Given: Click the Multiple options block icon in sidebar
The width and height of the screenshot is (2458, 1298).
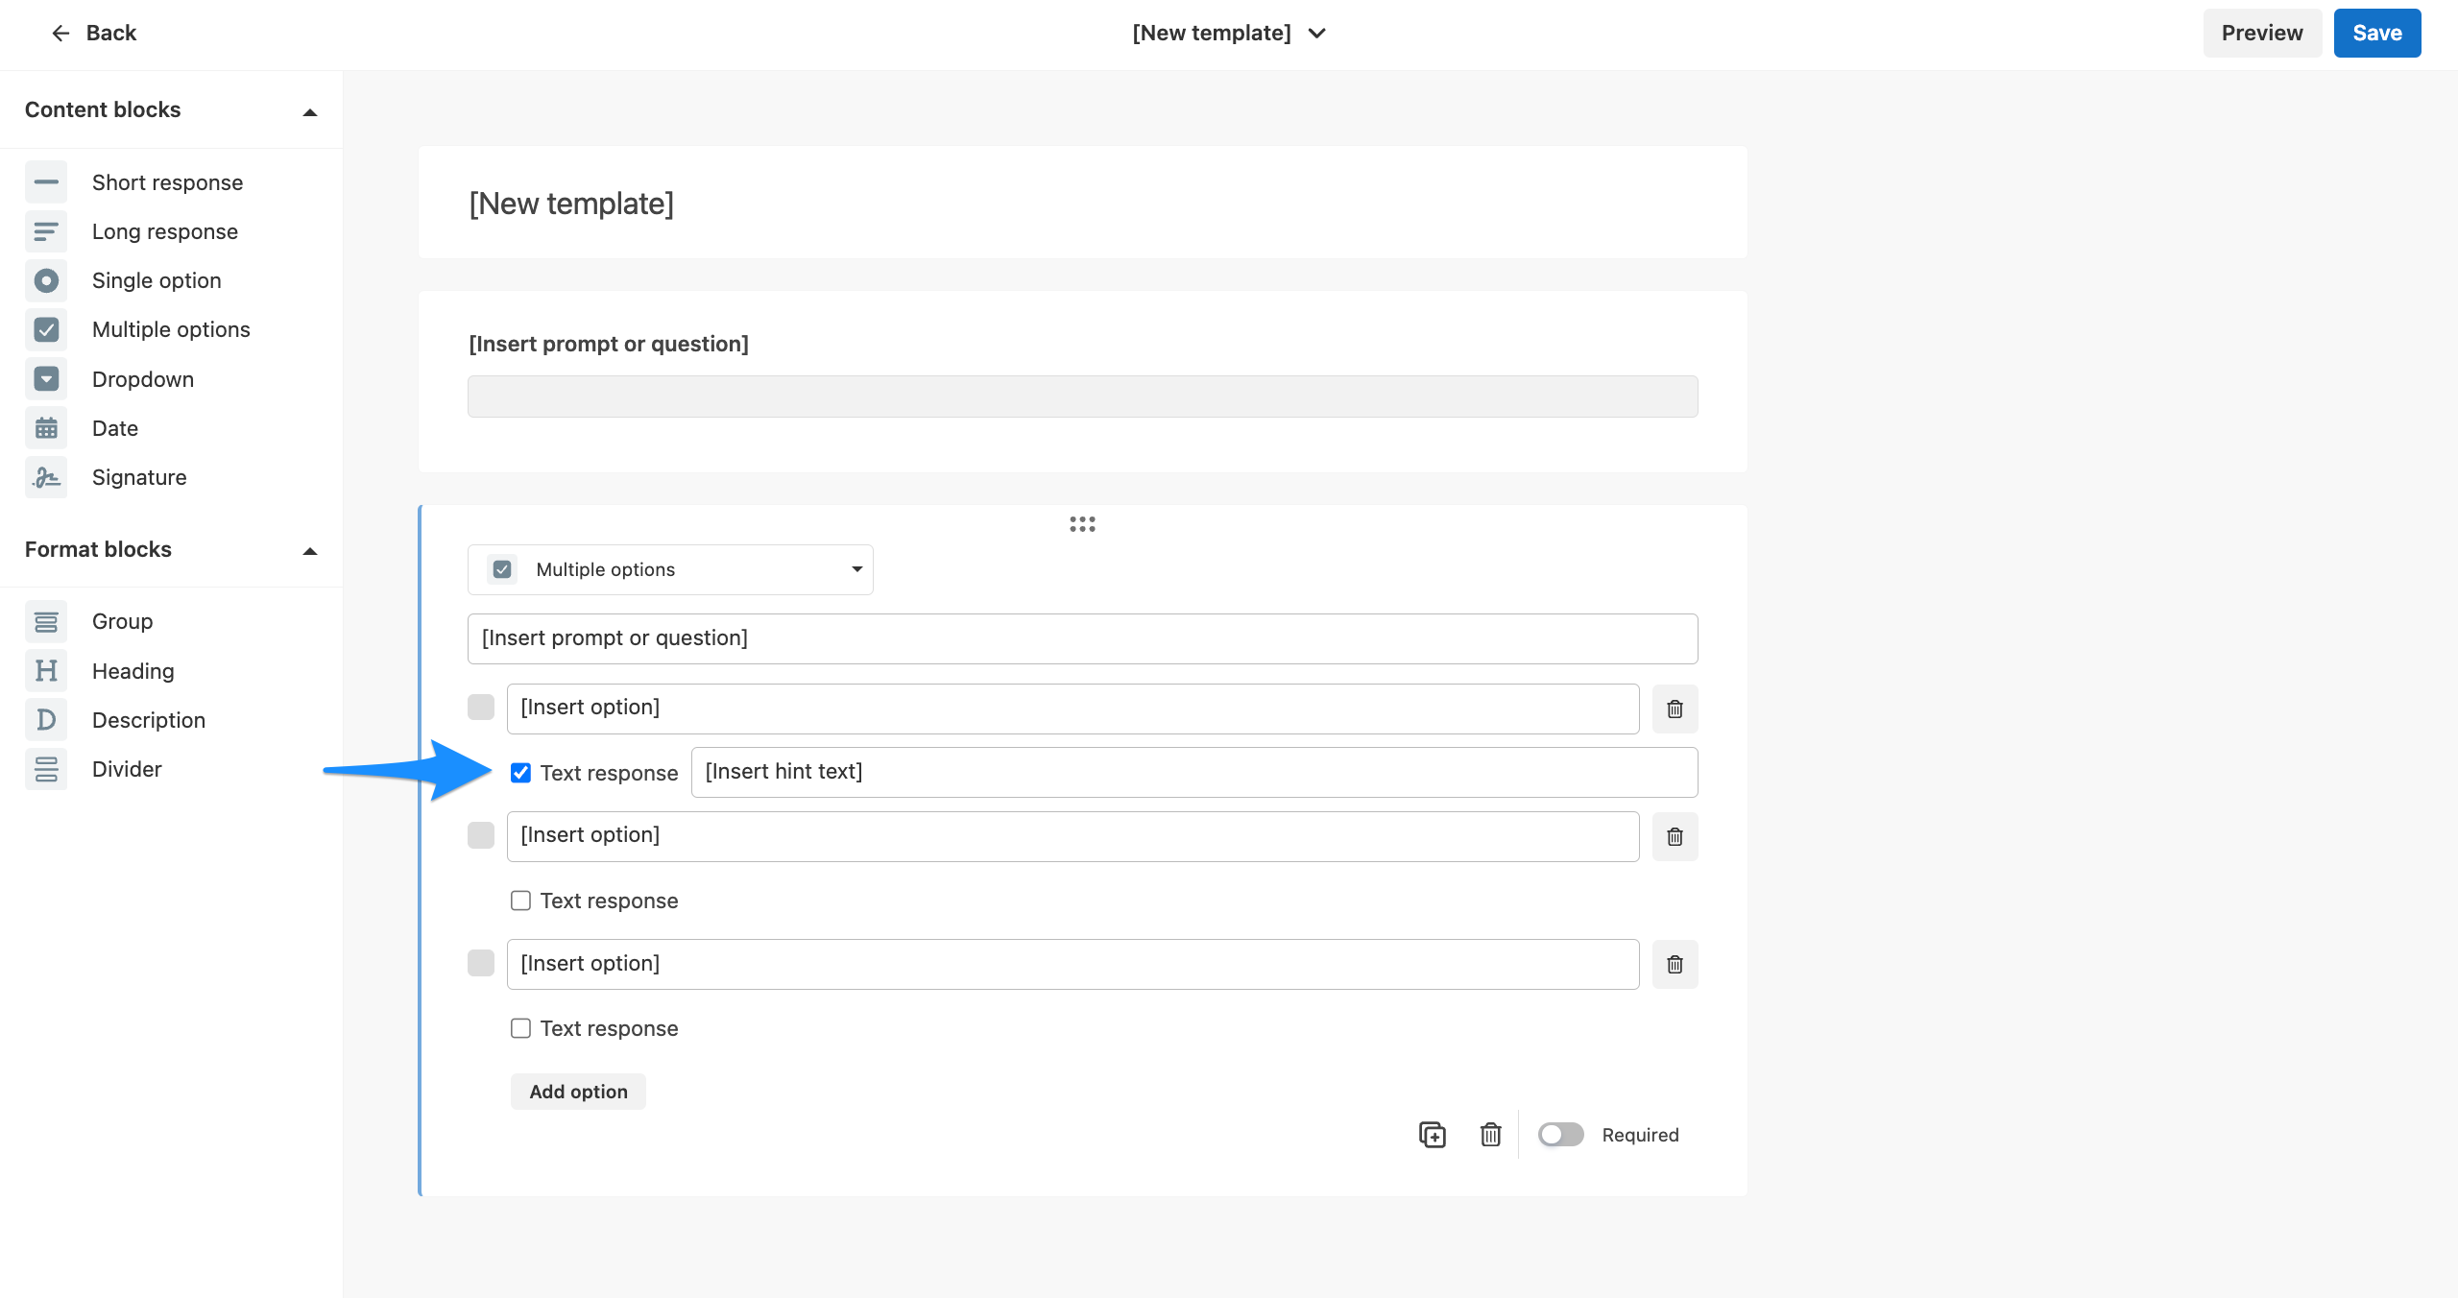Looking at the screenshot, I should [x=46, y=329].
